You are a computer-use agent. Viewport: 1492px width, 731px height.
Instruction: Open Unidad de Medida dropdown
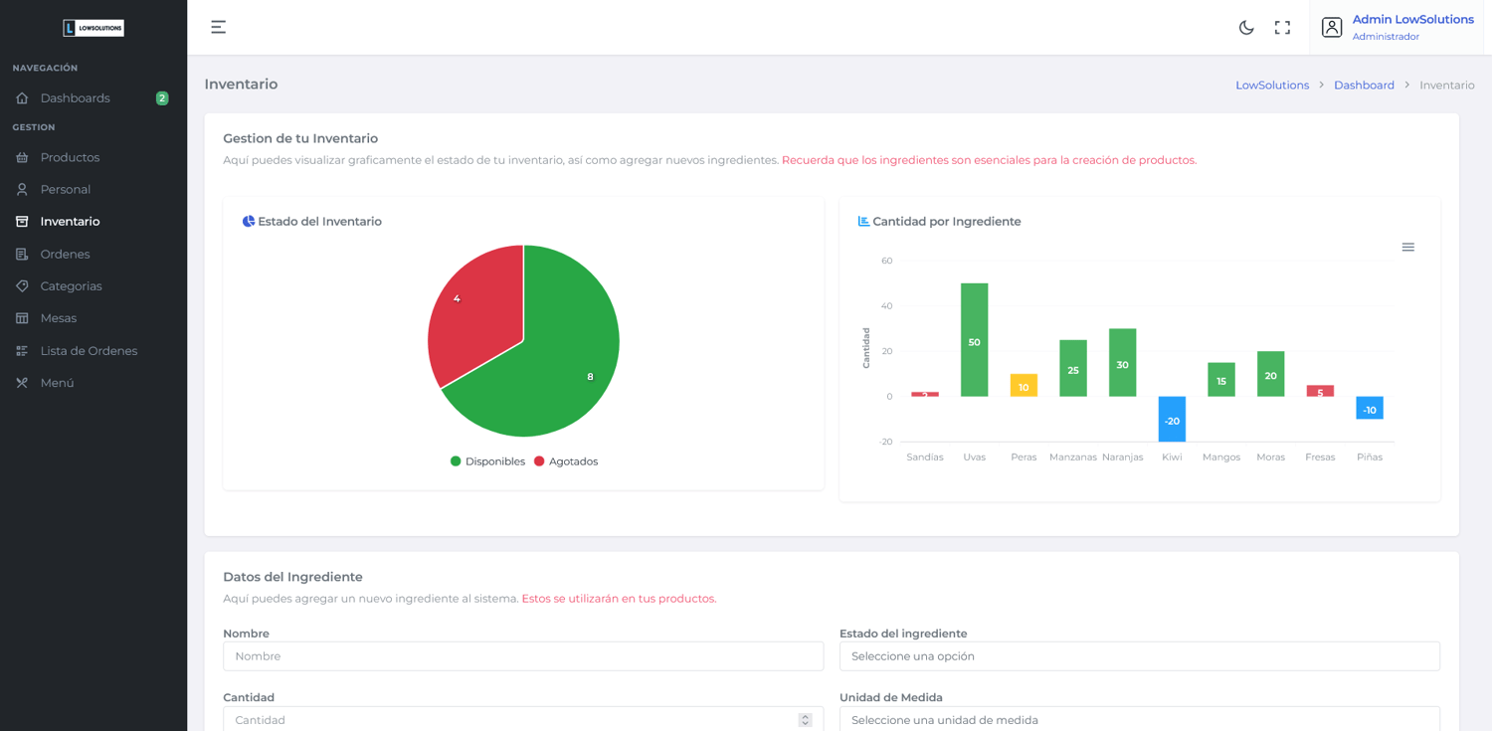pos(1140,719)
